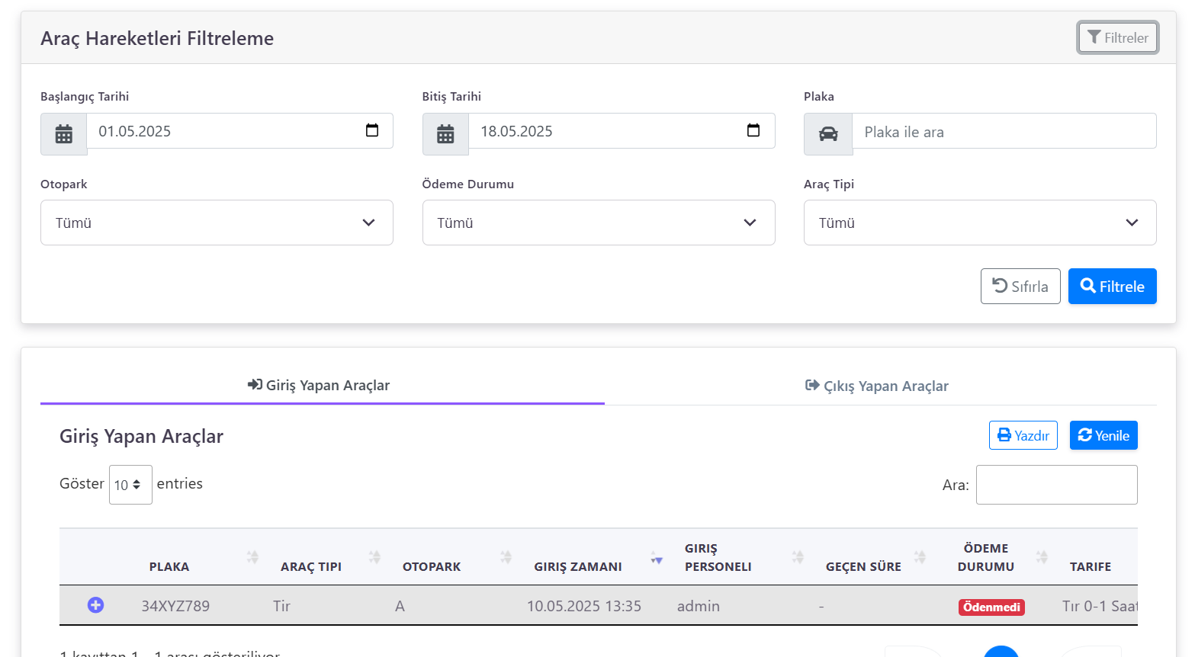
Task: Expand row details with plus icon
Action: click(x=95, y=605)
